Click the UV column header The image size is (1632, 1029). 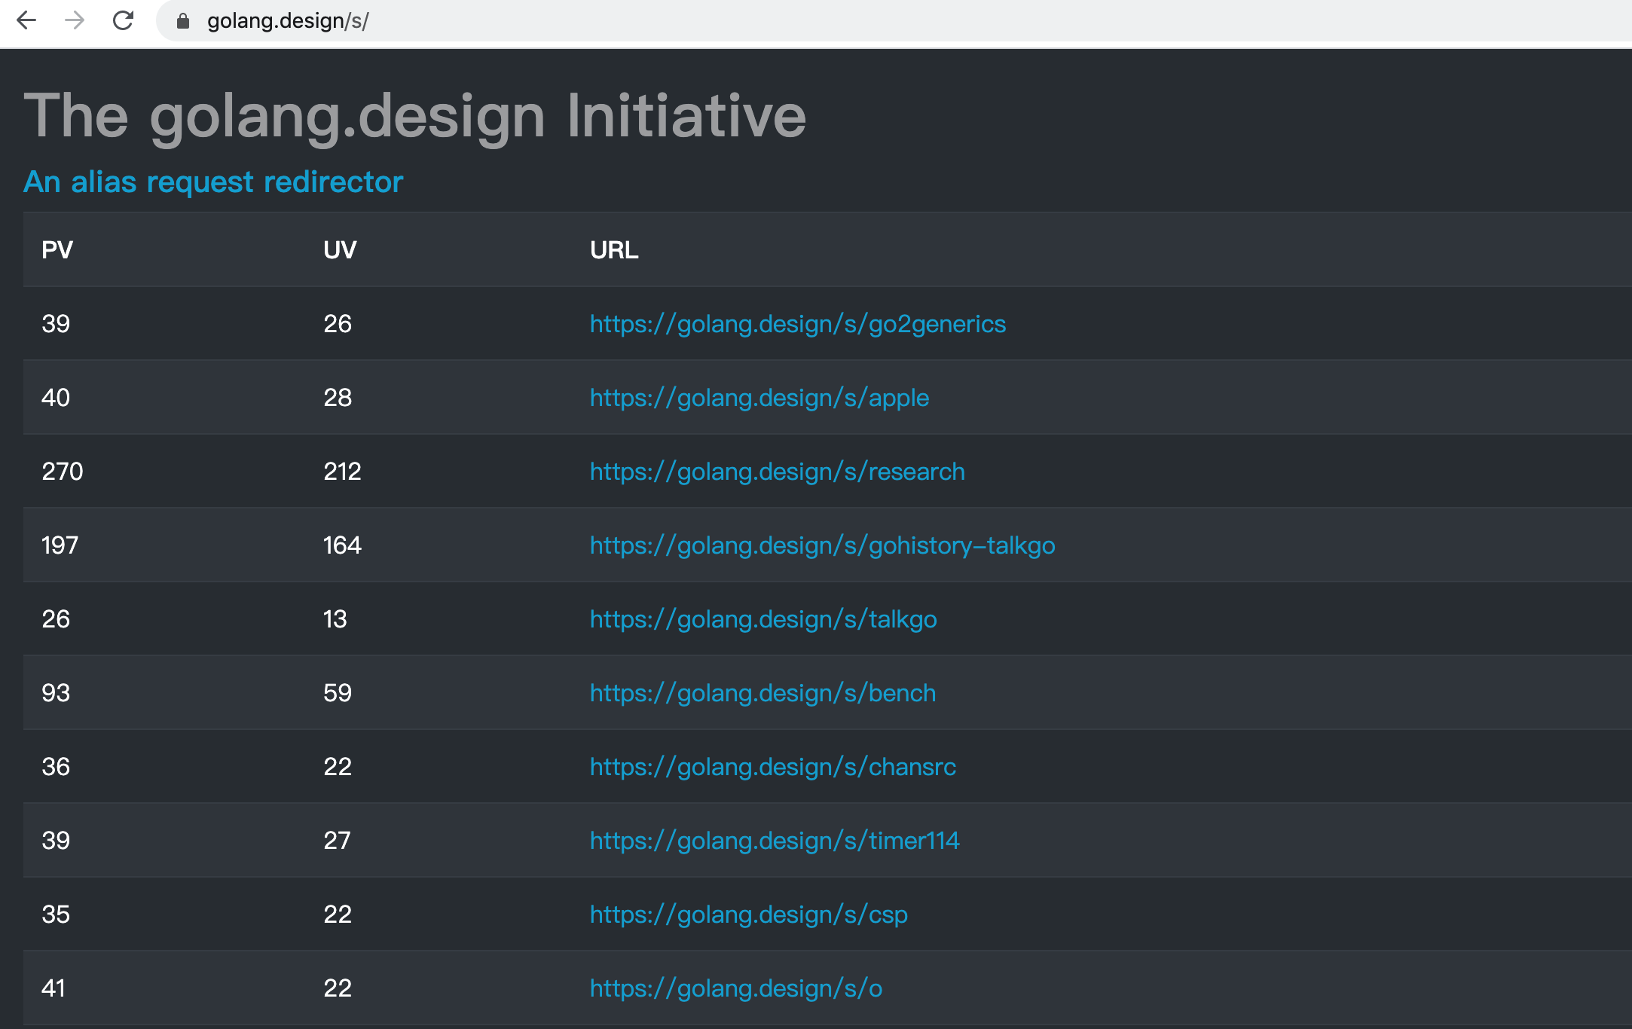[340, 250]
